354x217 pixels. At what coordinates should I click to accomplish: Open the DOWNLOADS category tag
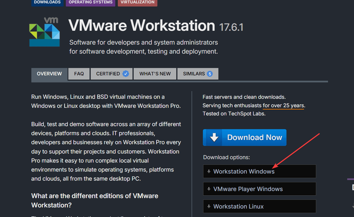pos(47,2)
